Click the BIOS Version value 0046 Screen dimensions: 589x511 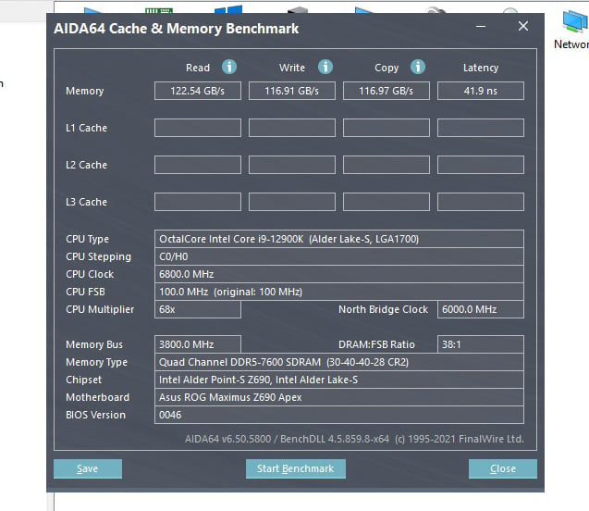pos(339,415)
